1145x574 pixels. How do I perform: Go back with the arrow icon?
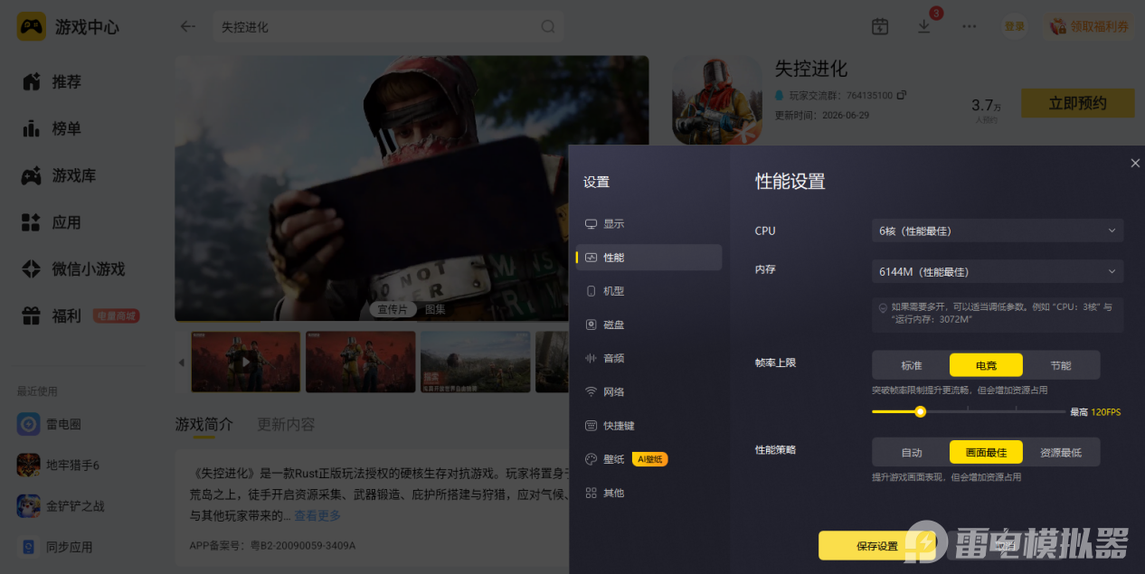(187, 27)
